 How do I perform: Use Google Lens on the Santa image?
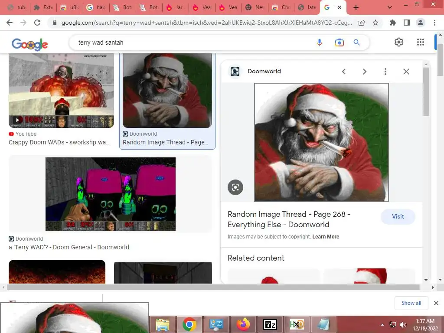point(235,187)
